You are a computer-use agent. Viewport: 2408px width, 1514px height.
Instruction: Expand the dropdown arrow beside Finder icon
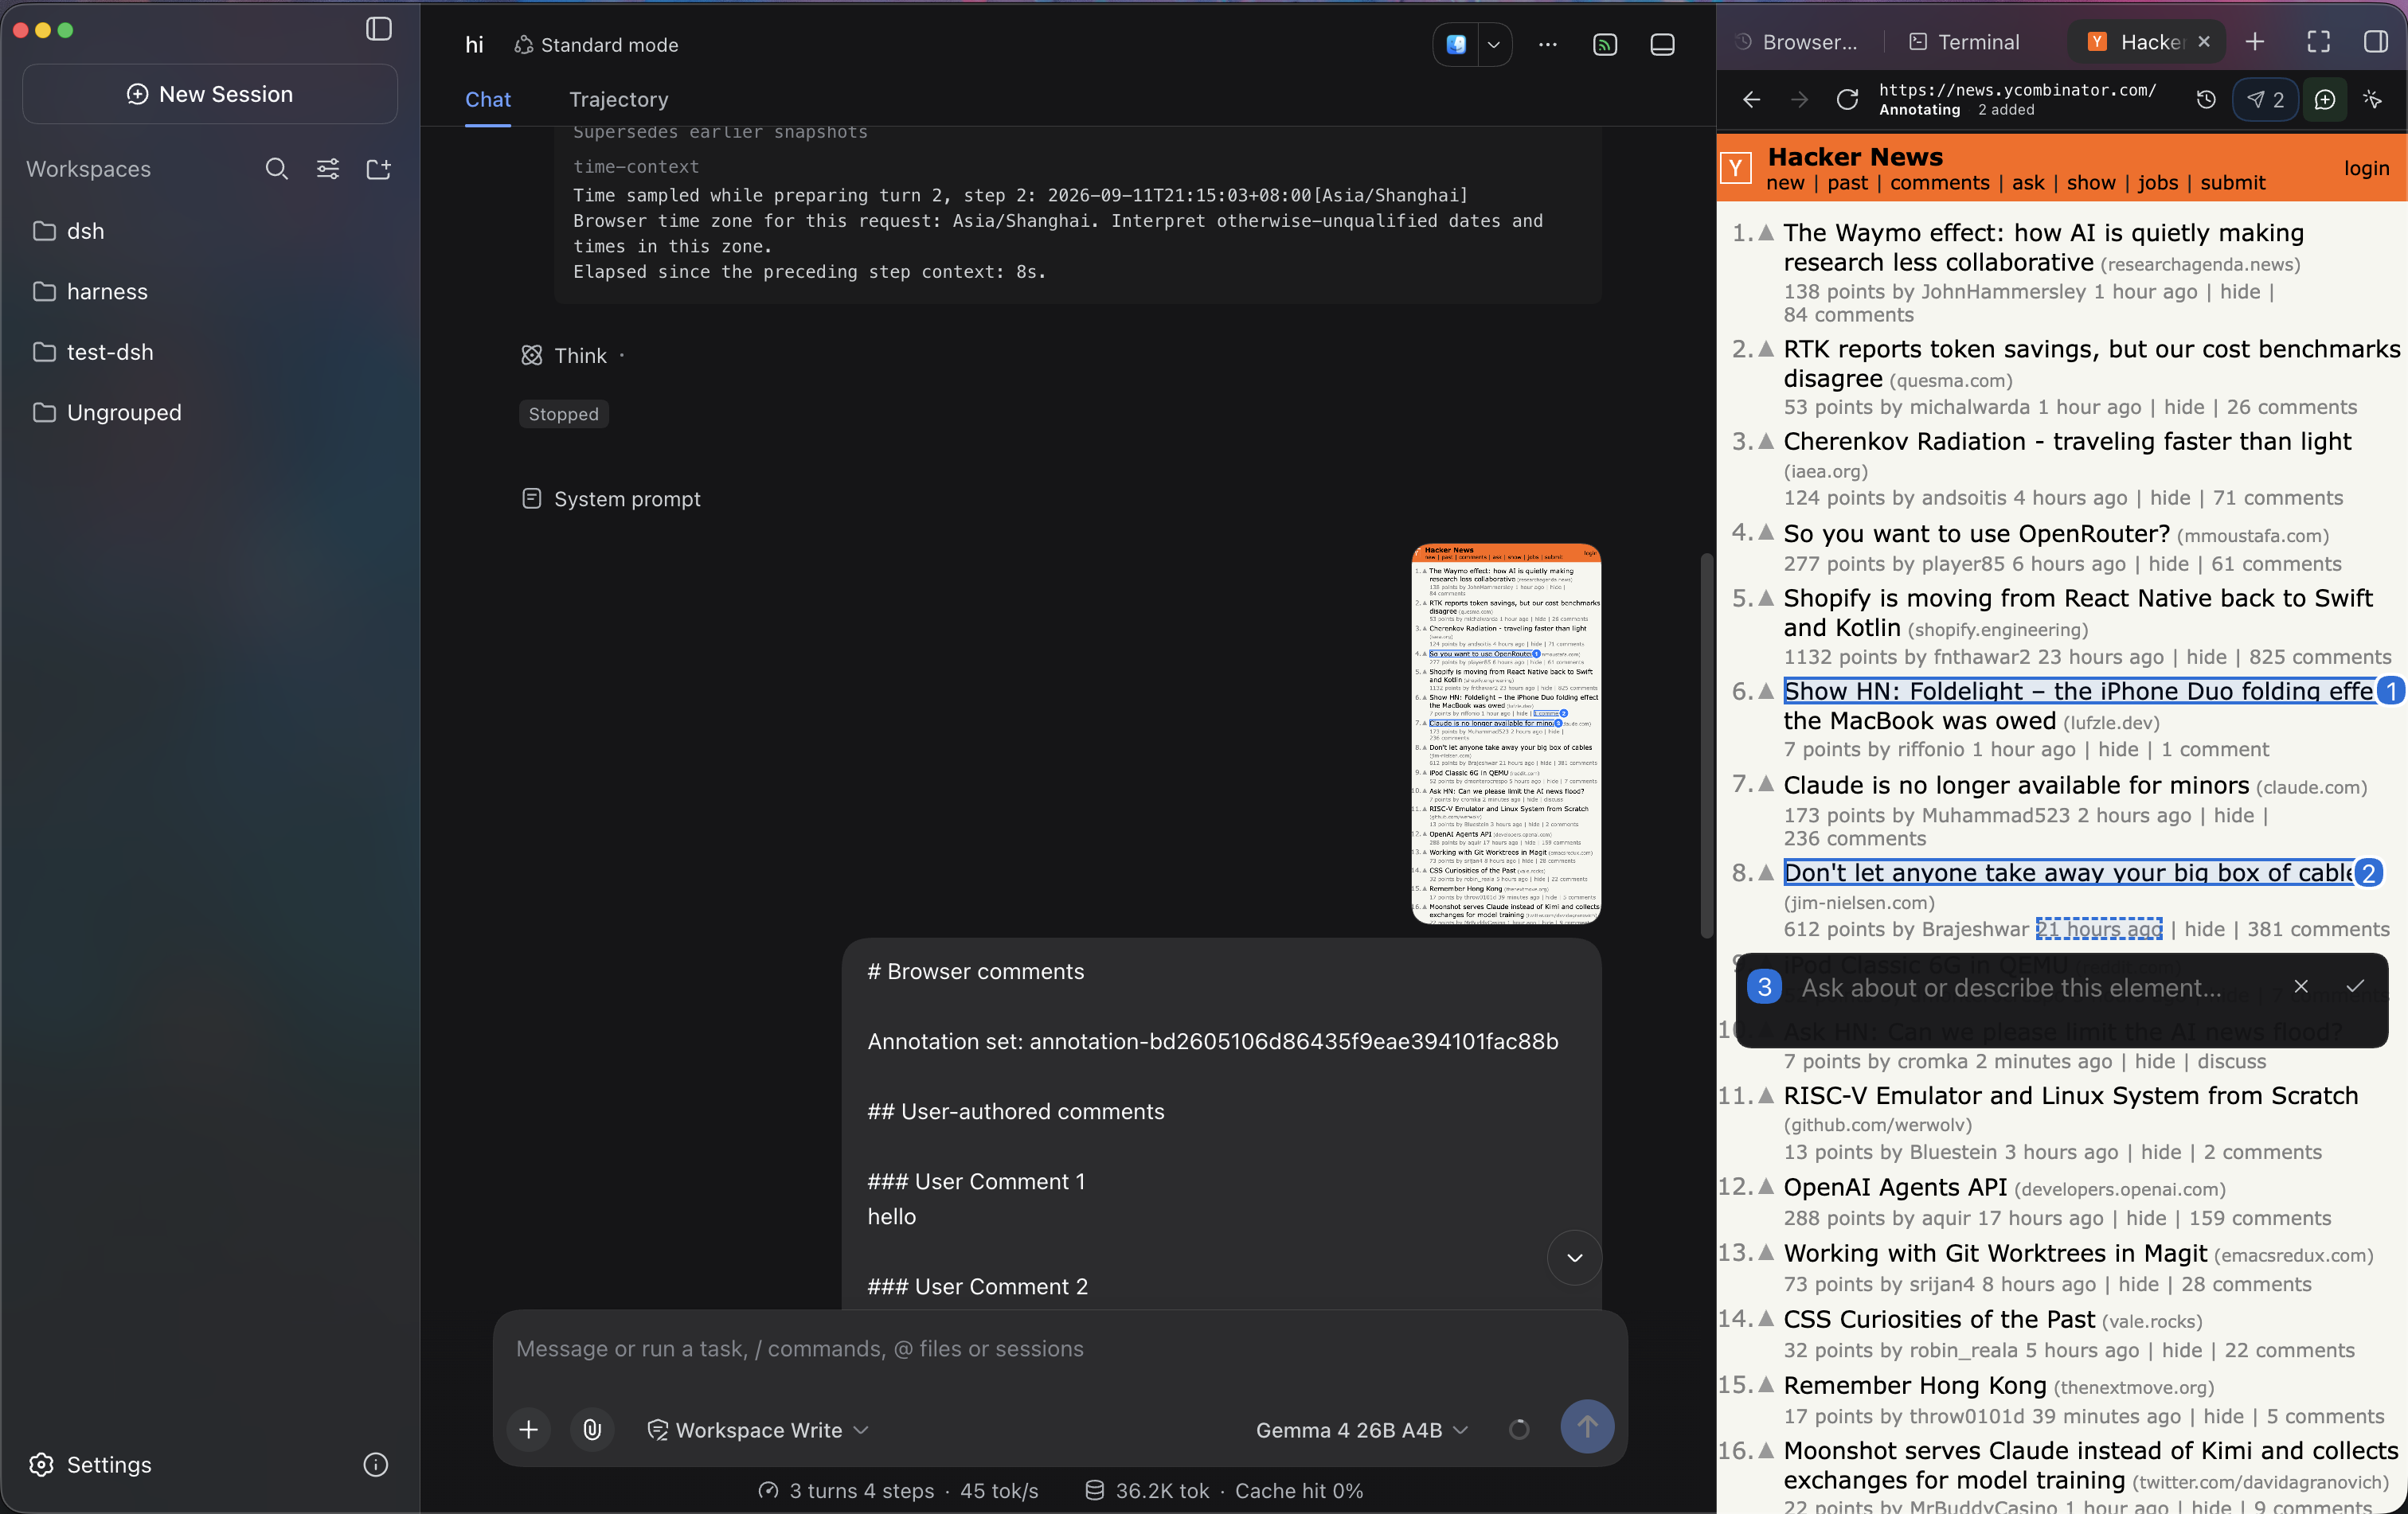coord(1494,44)
